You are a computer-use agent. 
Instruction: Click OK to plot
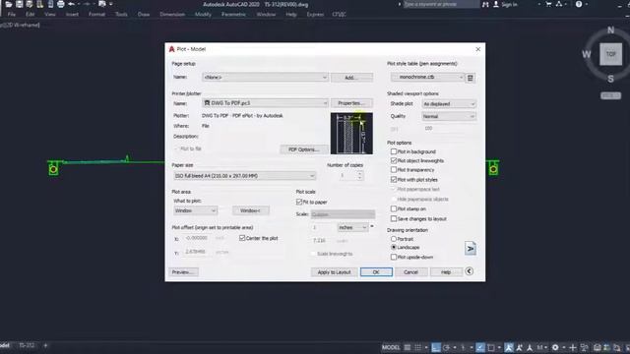coord(376,272)
